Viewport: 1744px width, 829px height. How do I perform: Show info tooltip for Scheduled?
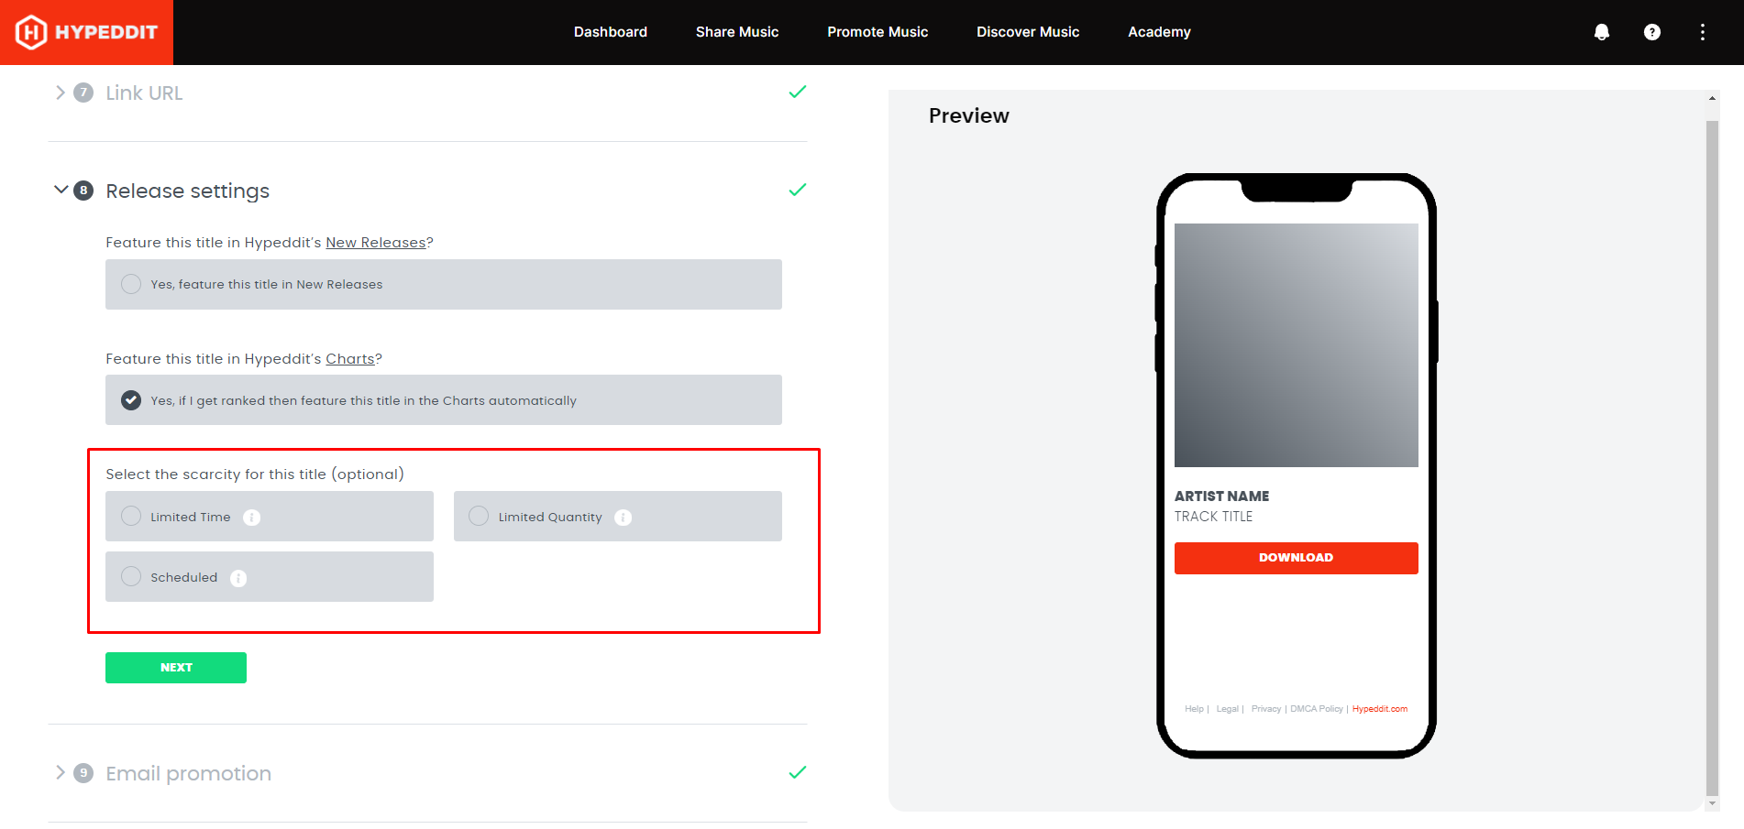pyautogui.click(x=238, y=578)
